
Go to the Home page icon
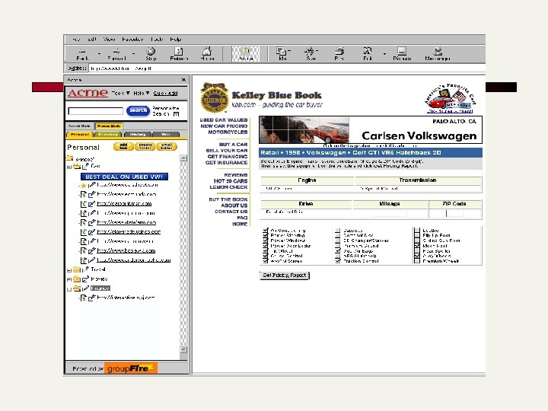[x=207, y=52]
